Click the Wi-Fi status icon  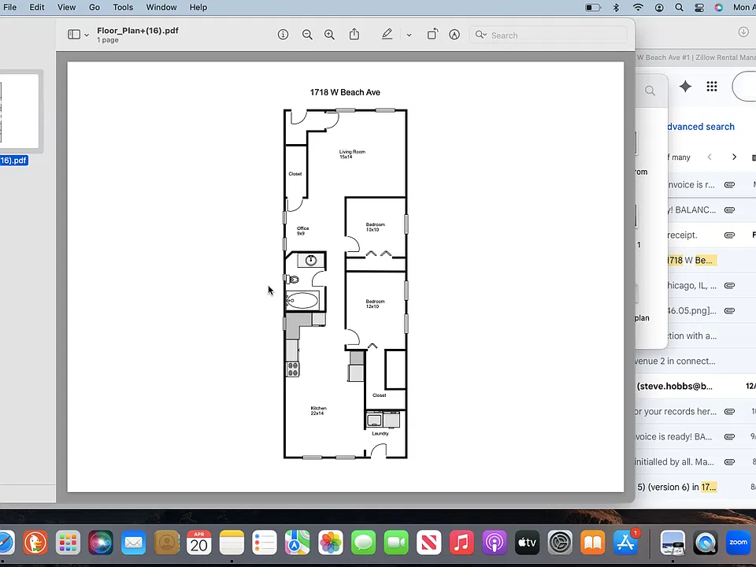tap(638, 7)
